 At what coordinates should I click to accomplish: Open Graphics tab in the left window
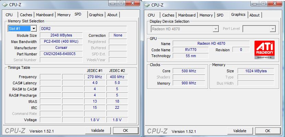point(96,15)
